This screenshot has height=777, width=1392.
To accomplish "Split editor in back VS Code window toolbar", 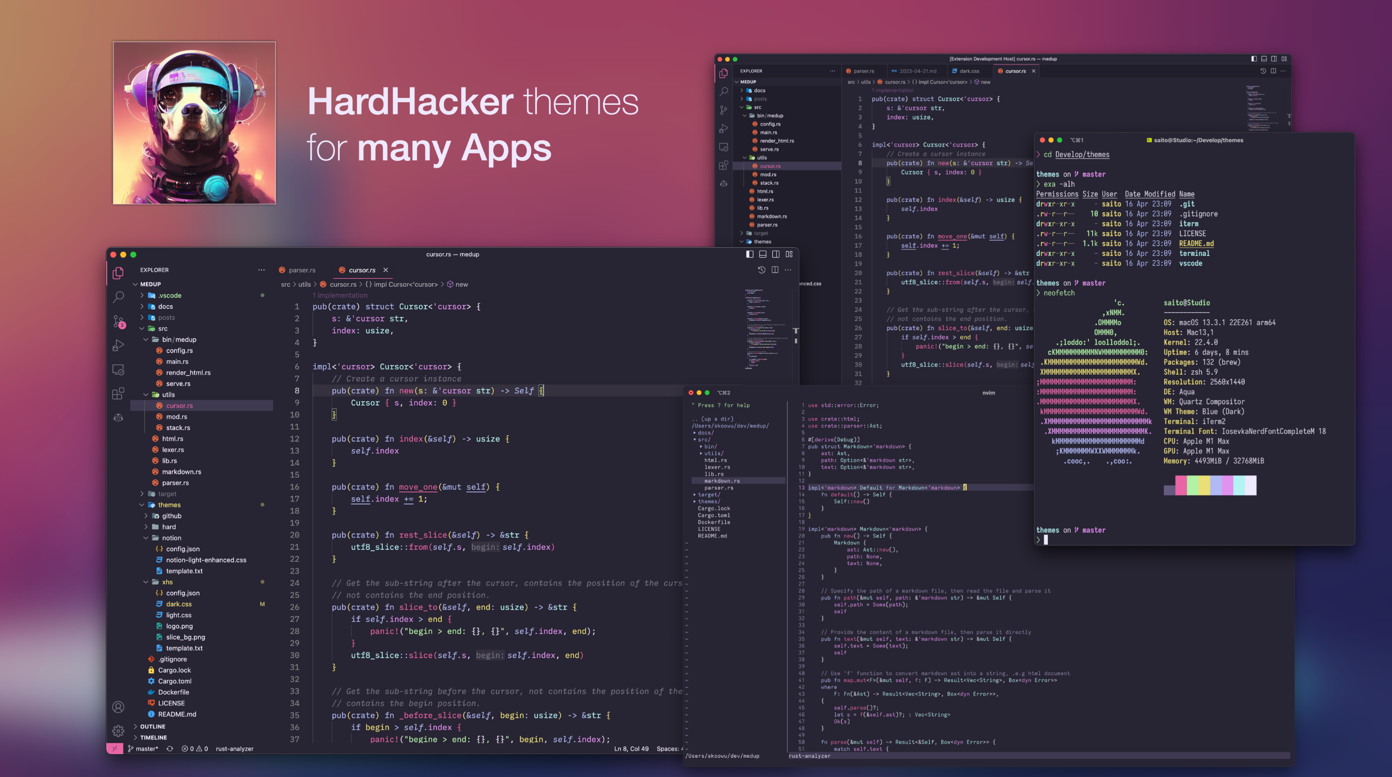I will click(1273, 71).
